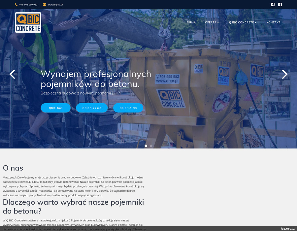Click the Q BIC Concrete logo
The image size is (297, 231).
click(28, 22)
